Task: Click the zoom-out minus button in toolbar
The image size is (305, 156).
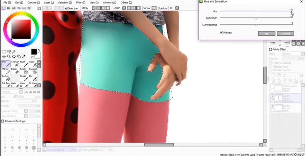Action: click(x=98, y=8)
